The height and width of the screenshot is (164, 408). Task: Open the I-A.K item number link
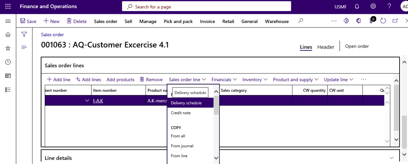point(98,101)
